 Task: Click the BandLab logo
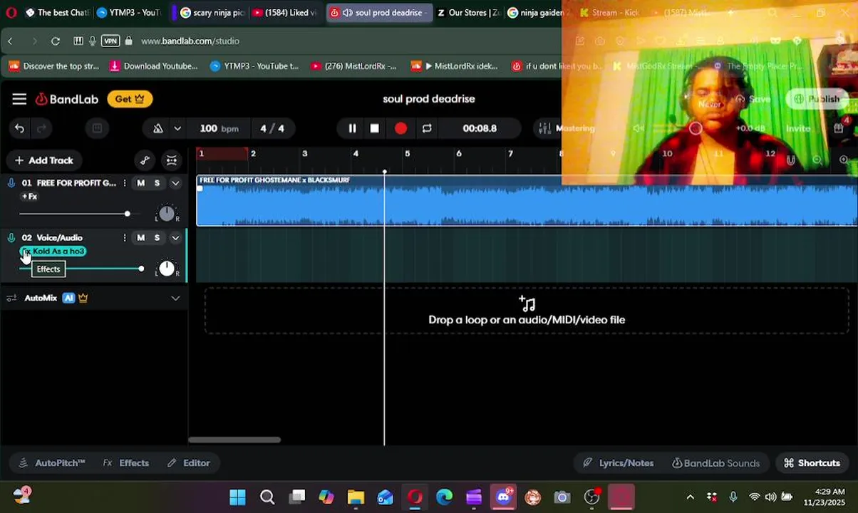coord(67,99)
